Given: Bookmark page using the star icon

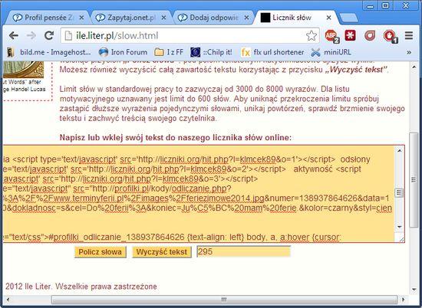Looking at the screenshot, I should (311, 35).
